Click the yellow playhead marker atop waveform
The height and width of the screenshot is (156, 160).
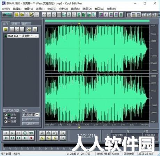79,24
